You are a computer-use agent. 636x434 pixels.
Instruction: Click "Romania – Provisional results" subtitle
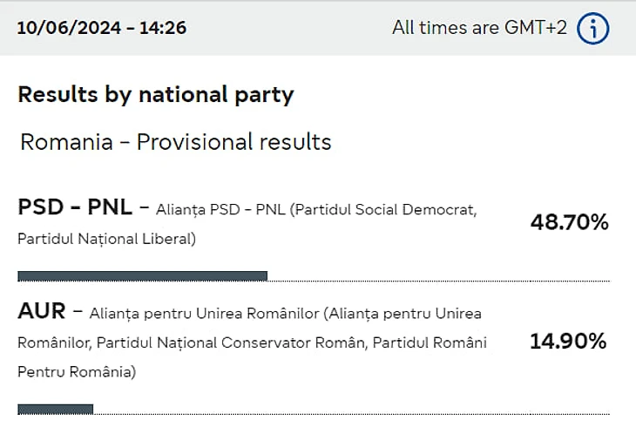(176, 141)
